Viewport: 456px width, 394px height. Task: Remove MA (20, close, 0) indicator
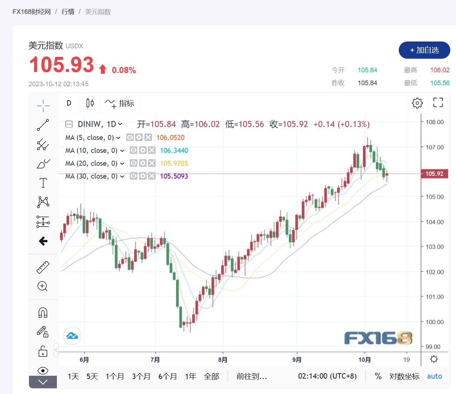click(152, 164)
